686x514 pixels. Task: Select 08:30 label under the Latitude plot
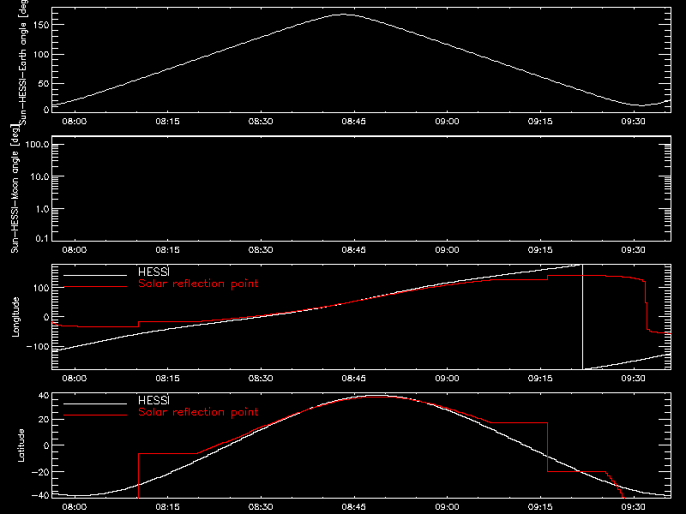click(261, 507)
